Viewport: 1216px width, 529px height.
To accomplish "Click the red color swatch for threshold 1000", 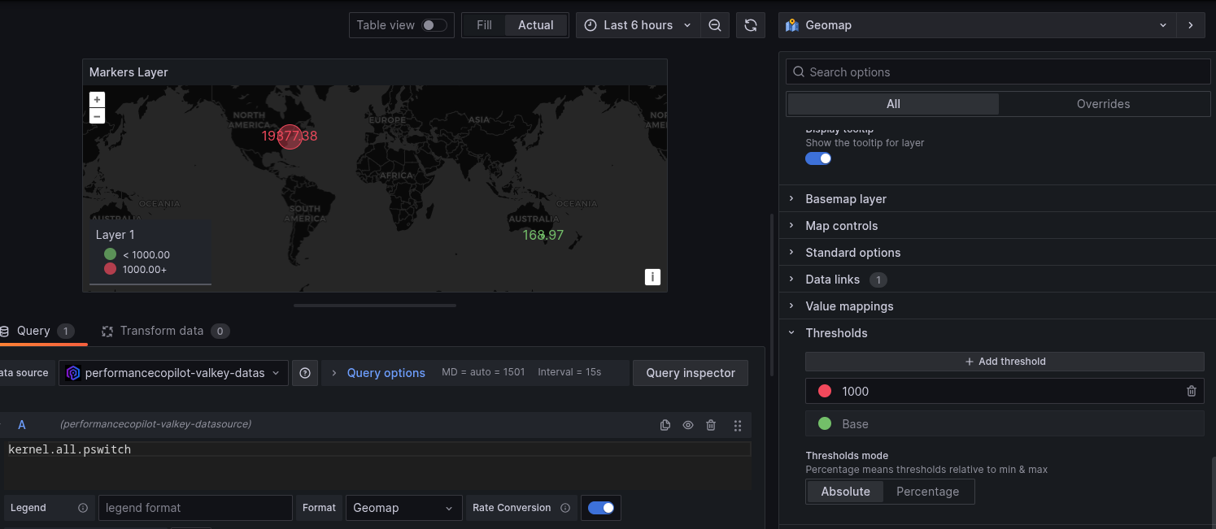I will tap(824, 392).
